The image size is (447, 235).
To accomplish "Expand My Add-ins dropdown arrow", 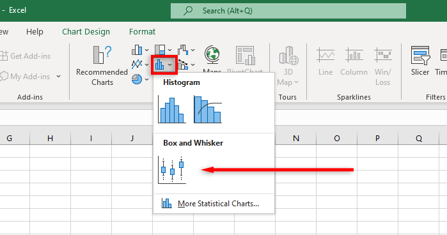I will (58, 77).
